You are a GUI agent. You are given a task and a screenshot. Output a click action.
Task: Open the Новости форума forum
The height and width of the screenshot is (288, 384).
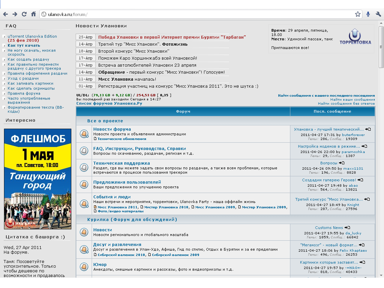coord(112,129)
